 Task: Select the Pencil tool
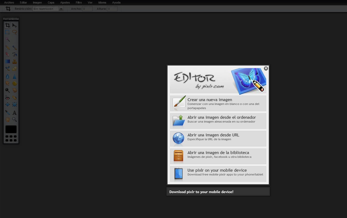[8, 47]
